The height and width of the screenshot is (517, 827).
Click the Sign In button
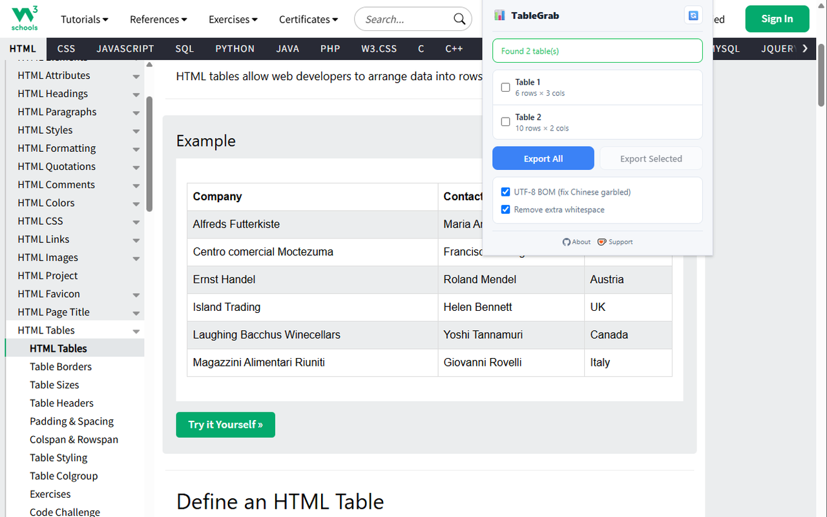[x=777, y=19]
